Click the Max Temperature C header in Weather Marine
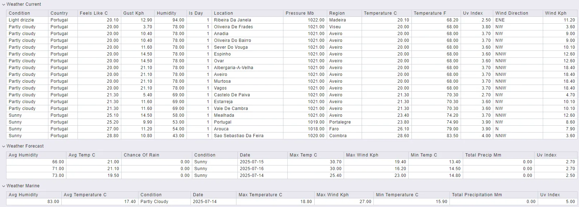This screenshot has height=207, width=579. click(275, 195)
